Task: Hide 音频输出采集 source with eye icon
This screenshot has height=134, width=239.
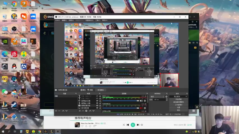Action: pyautogui.click(x=97, y=101)
